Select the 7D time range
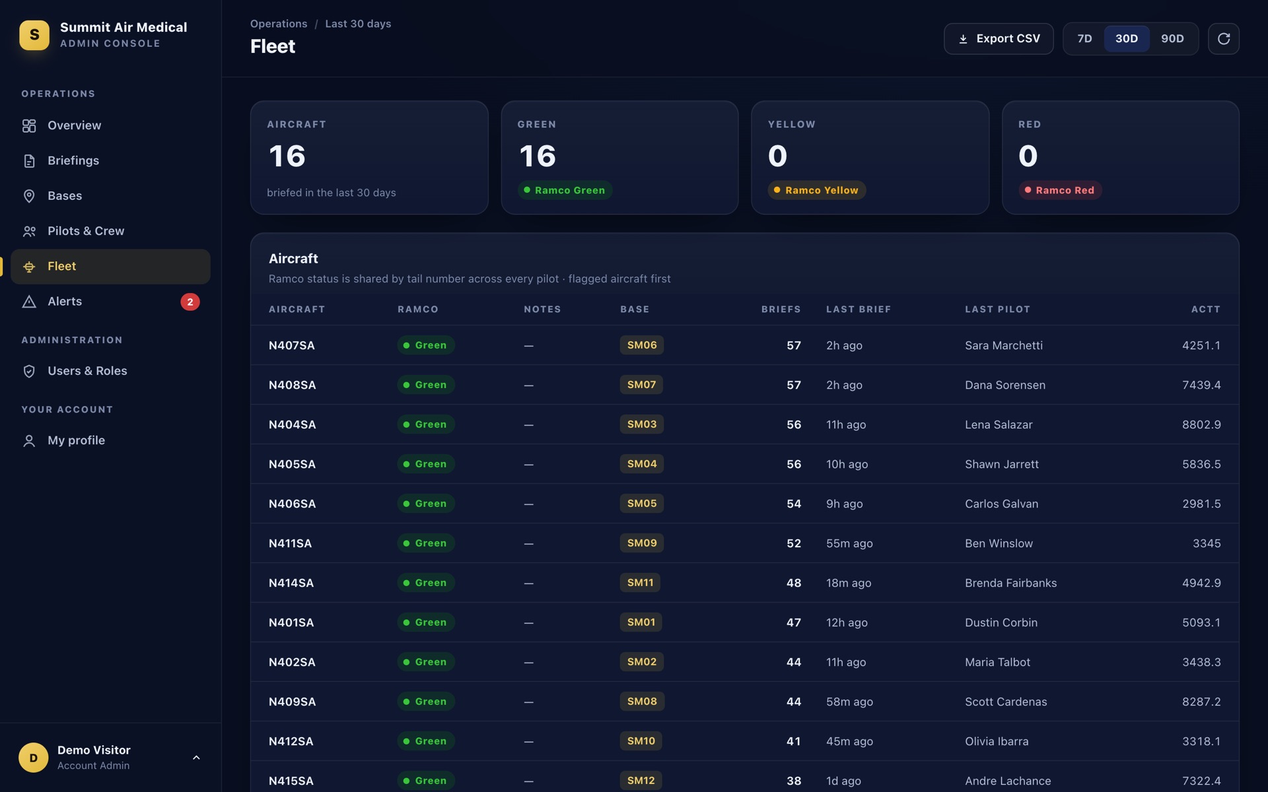Viewport: 1268px width, 792px height. click(x=1084, y=39)
